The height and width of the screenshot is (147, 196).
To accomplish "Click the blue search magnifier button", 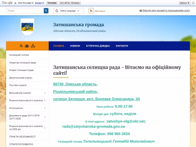I will pos(46,11).
